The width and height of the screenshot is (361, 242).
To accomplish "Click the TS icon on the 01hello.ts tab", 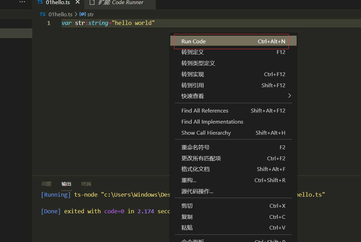I will pyautogui.click(x=40, y=2).
